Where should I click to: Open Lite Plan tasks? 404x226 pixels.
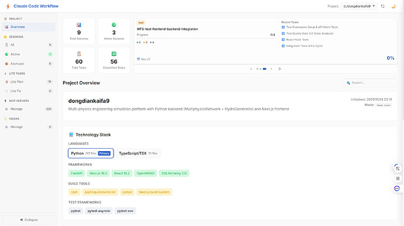point(29,82)
